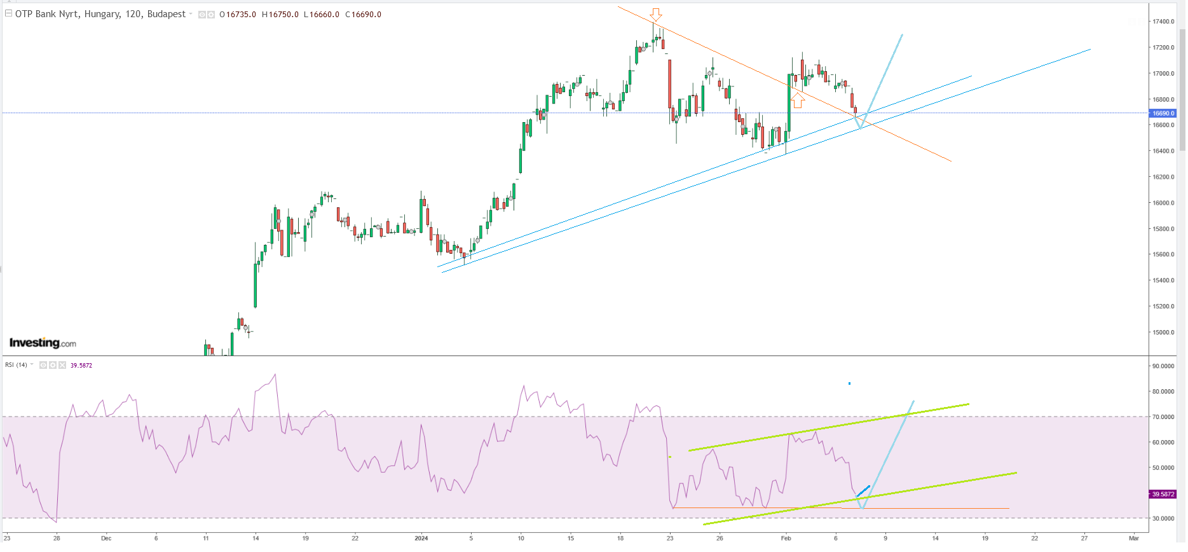Click the 70.0000 level on the RSI axis
Image resolution: width=1188 pixels, height=552 pixels.
coord(1163,417)
